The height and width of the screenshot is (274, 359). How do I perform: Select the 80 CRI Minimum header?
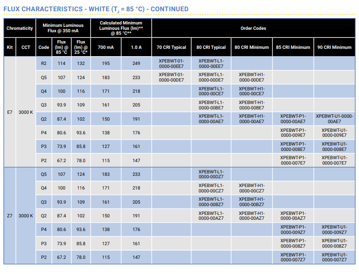tap(251, 47)
